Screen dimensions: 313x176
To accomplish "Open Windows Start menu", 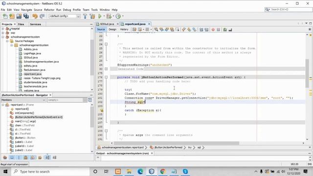I will click(5, 172).
